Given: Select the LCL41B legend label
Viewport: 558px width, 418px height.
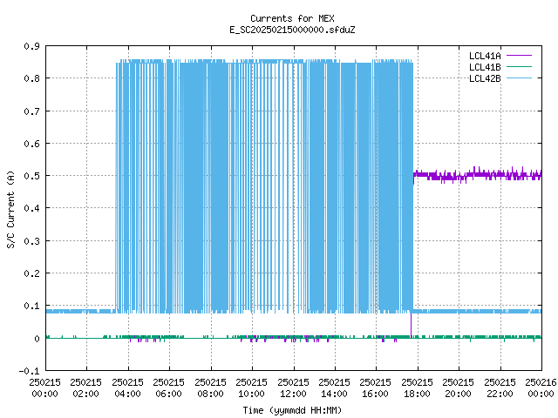Looking at the screenshot, I should click(485, 67).
